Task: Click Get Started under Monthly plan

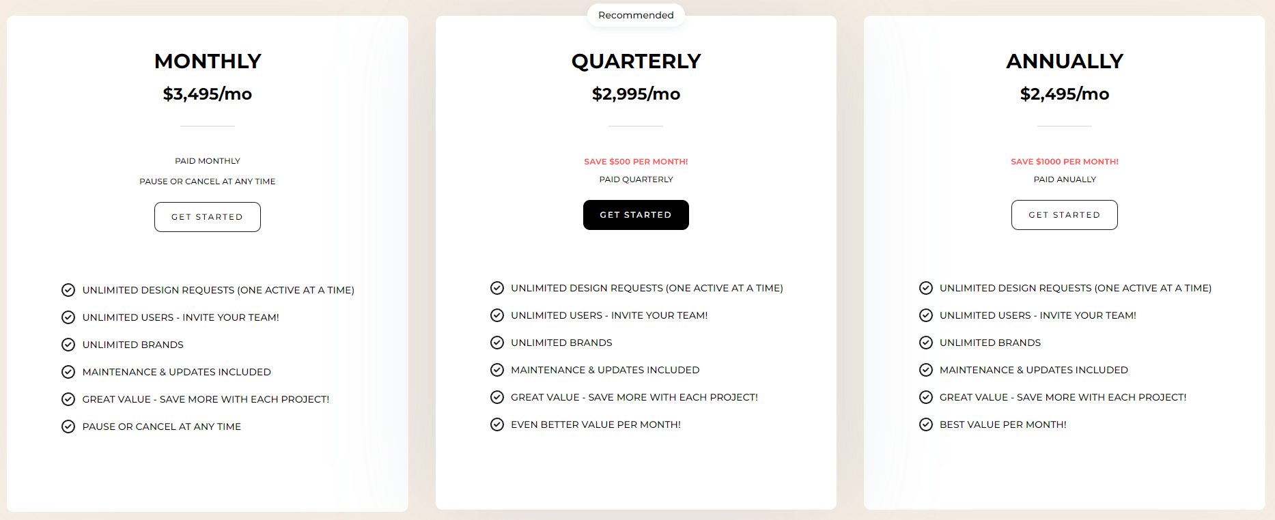Action: [208, 217]
